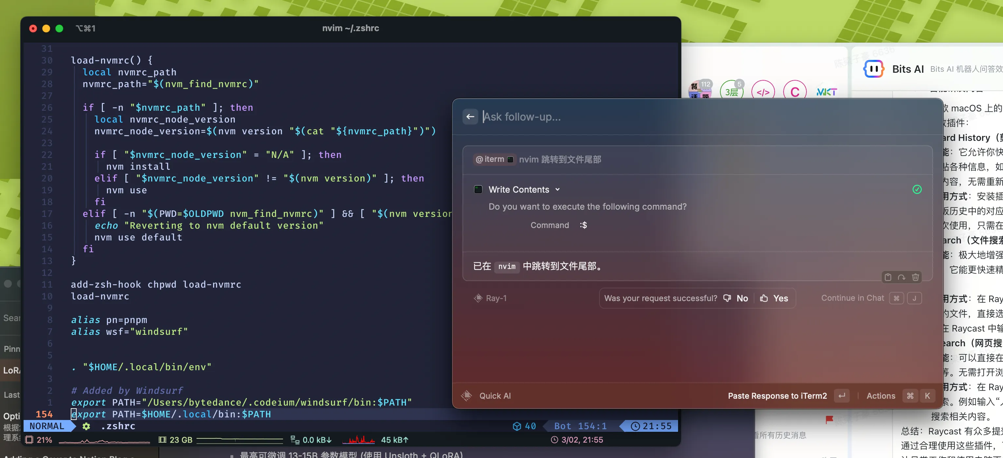
Task: Click the Quick AI sparkle icon
Action: coord(466,396)
